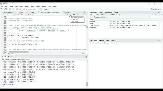Switch to the Files tab

pos(91,40)
